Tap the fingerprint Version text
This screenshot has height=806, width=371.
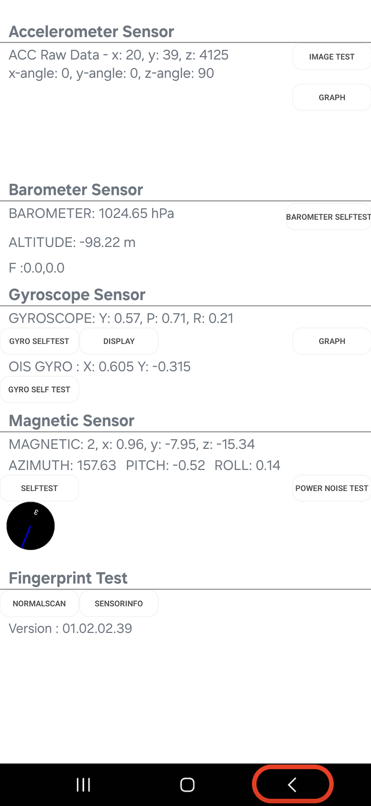(x=71, y=629)
